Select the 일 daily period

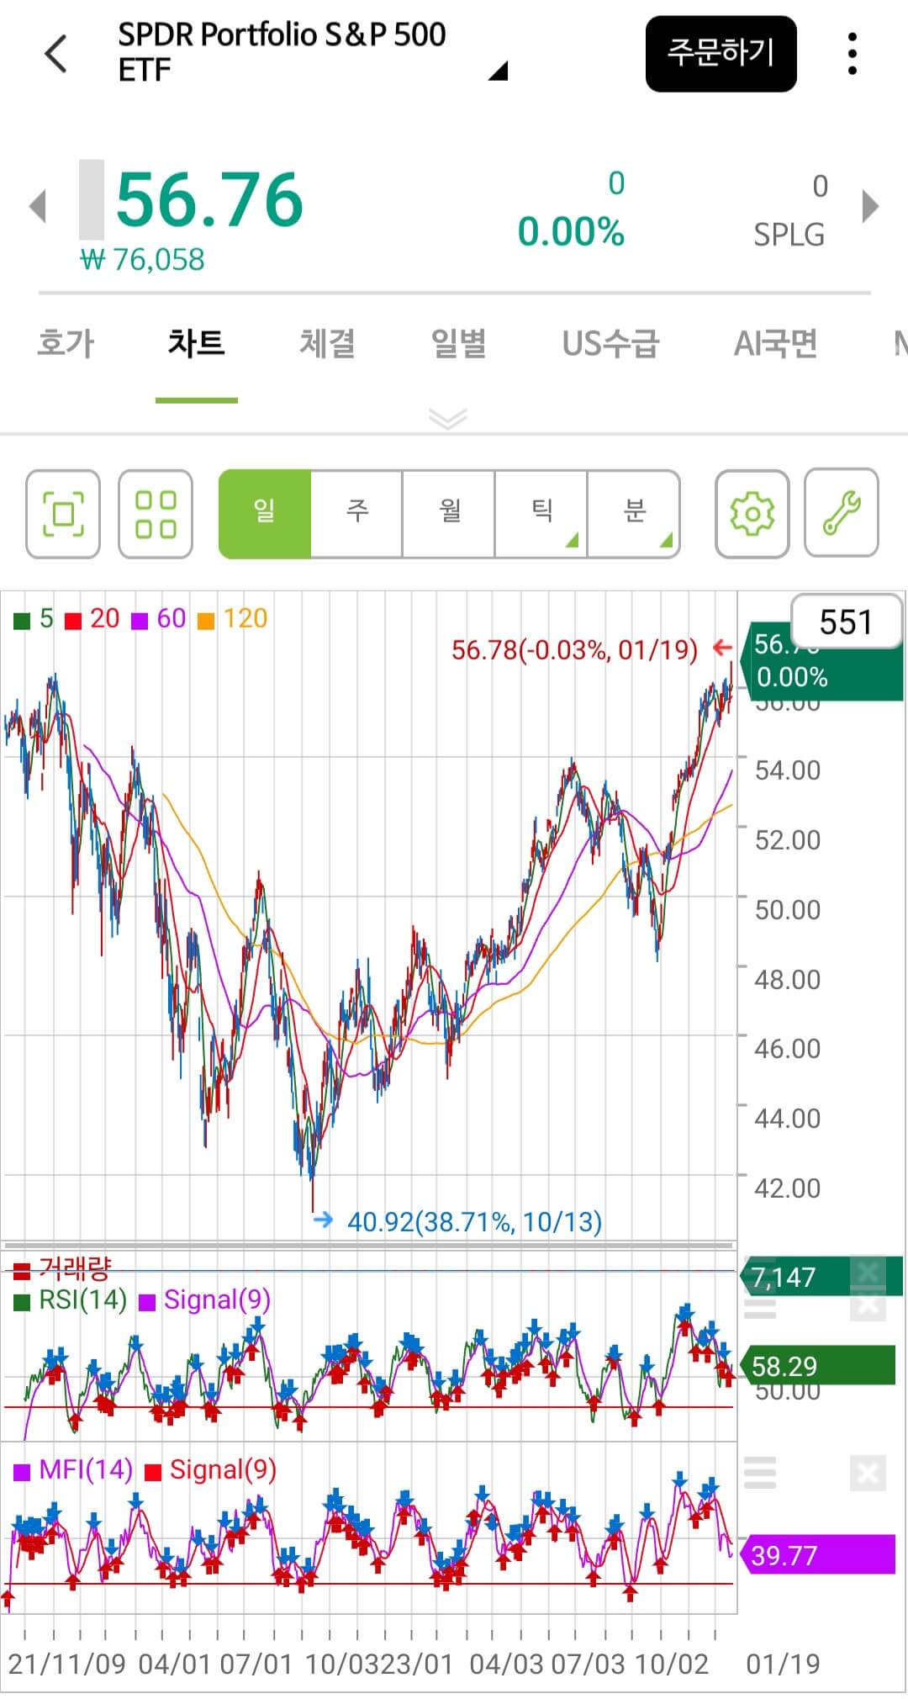[x=264, y=514]
